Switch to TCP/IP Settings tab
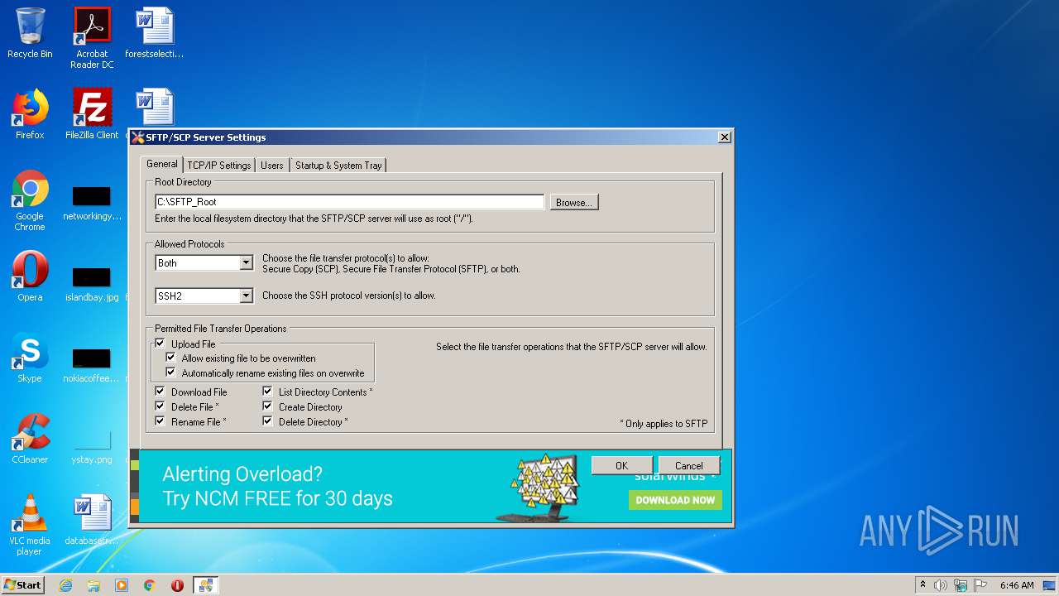 point(218,166)
